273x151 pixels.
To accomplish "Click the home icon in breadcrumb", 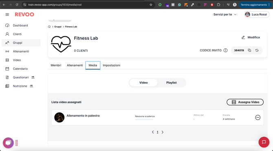I will click(x=49, y=27).
